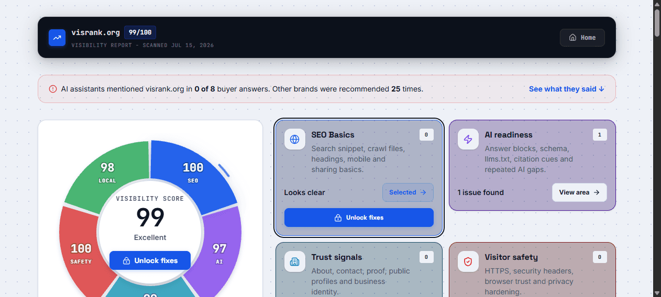Image resolution: width=661 pixels, height=297 pixels.
Task: Click down arrow beside 'See what they said'
Action: click(601, 89)
